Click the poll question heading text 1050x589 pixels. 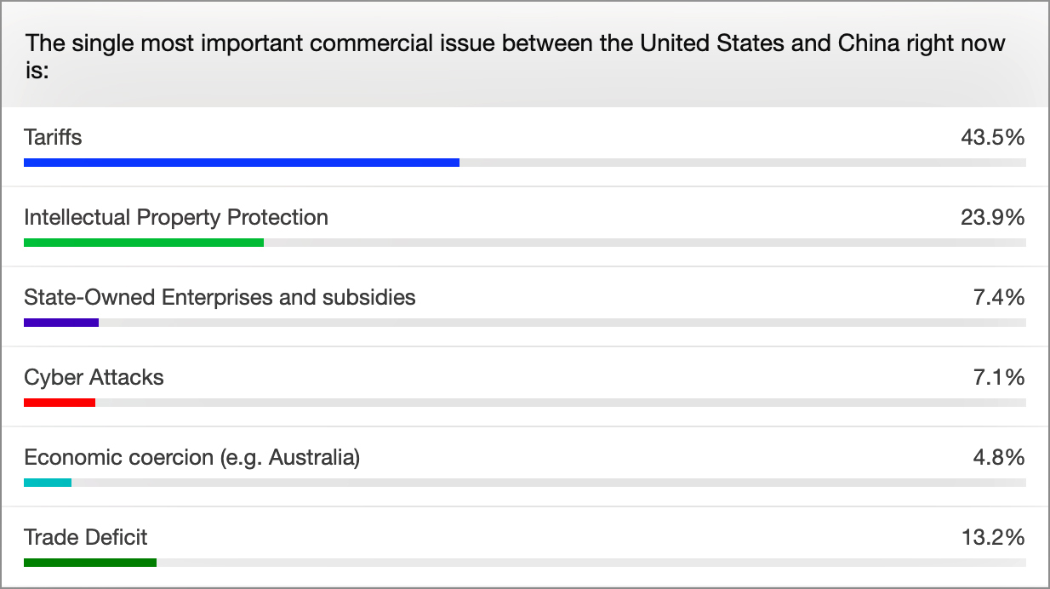[515, 56]
